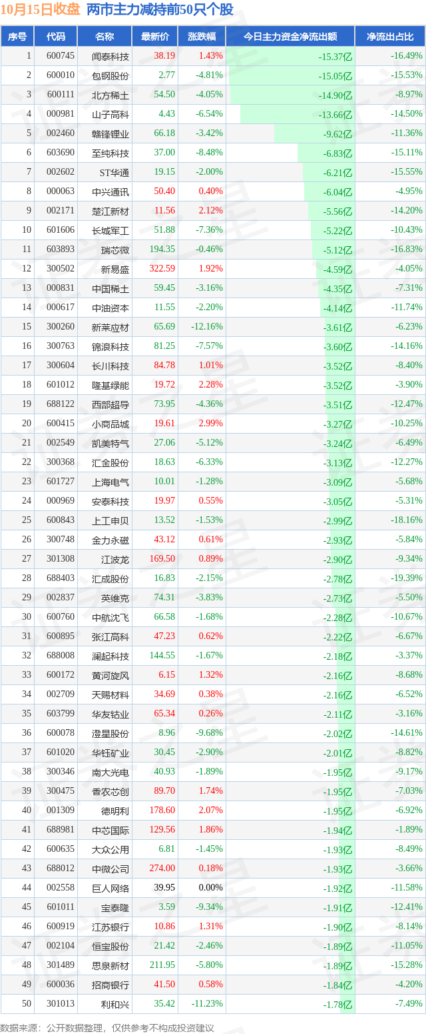Image resolution: width=426 pixels, height=1034 pixels.
Task: Click stock name 大众公用
Action: [x=110, y=849]
